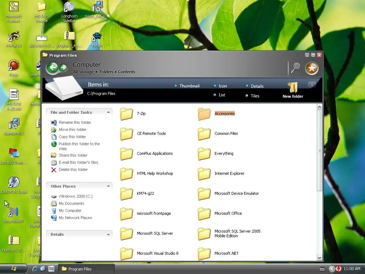Open the HTML Help Workshop folder

coord(146,174)
